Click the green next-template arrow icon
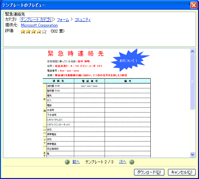The image size is (199, 179). 132,162
